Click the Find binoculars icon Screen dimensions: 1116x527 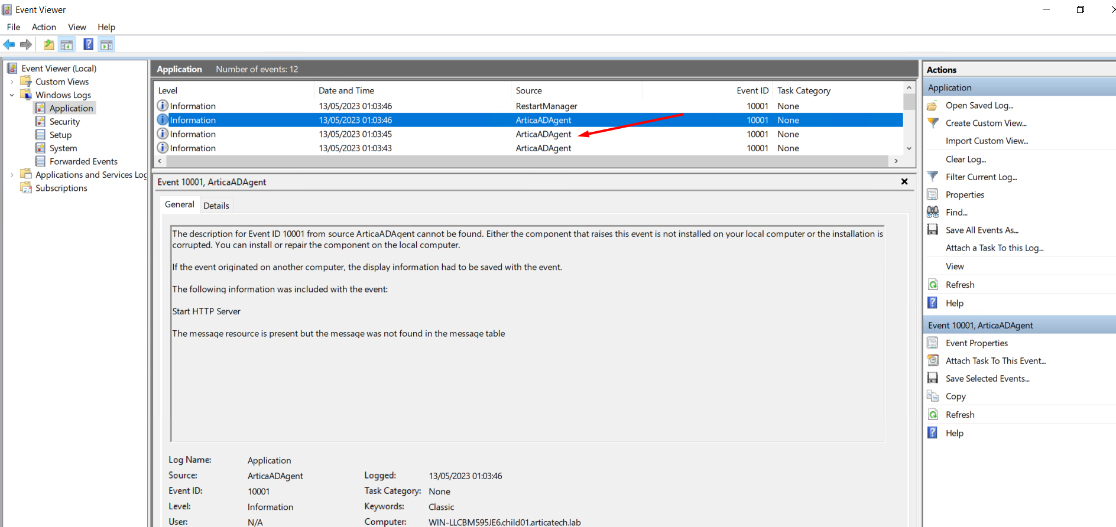933,212
